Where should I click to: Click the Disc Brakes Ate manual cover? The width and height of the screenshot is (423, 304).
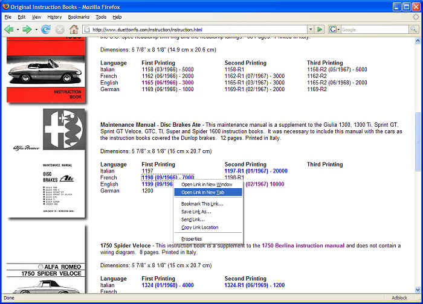47,163
